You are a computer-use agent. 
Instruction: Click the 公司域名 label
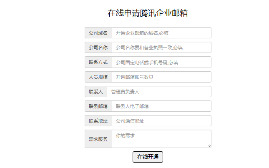(x=98, y=33)
